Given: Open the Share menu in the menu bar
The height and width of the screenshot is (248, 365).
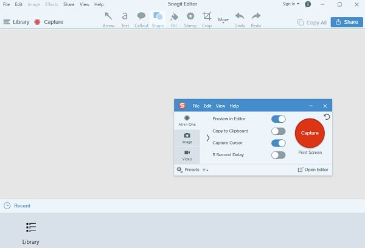Looking at the screenshot, I should [x=69, y=4].
